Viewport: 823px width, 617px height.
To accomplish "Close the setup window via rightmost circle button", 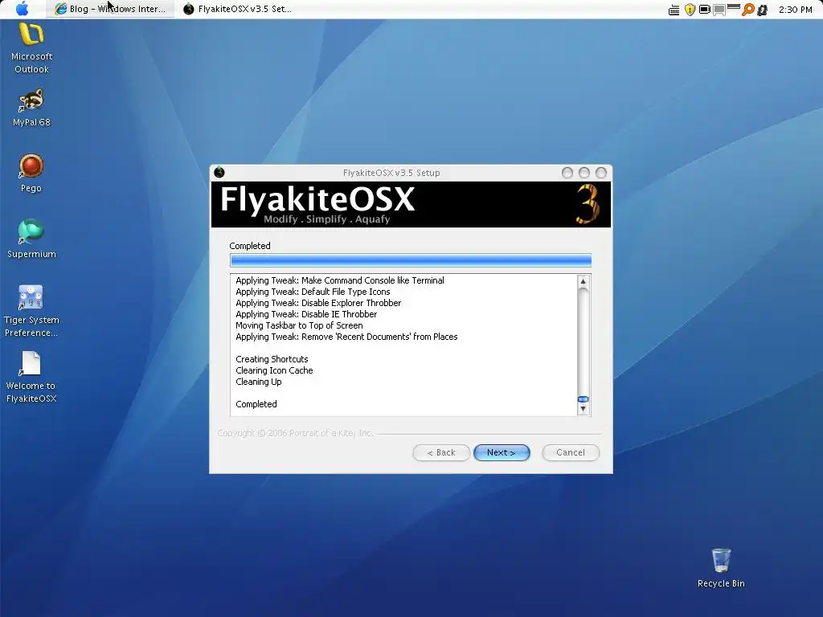I will [601, 173].
